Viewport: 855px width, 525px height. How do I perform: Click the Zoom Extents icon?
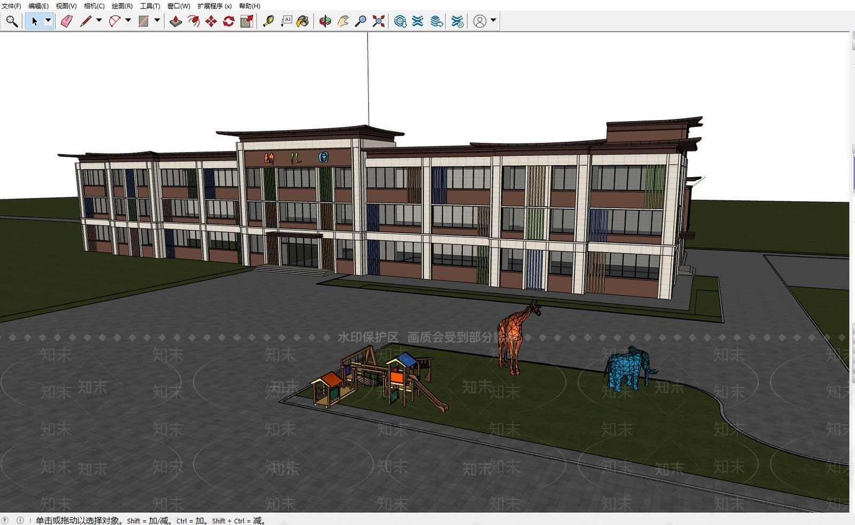(x=378, y=21)
